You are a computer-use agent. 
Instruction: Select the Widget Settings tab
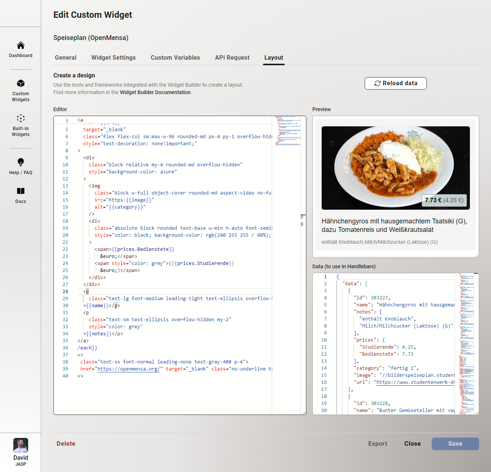(x=113, y=57)
